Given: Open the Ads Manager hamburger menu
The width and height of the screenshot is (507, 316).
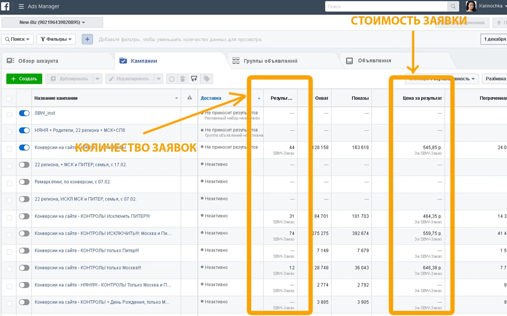Looking at the screenshot, I should click(x=21, y=6).
